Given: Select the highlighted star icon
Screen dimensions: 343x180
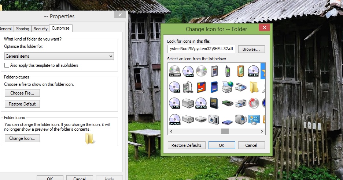Looking at the screenshot, I should (263, 71).
